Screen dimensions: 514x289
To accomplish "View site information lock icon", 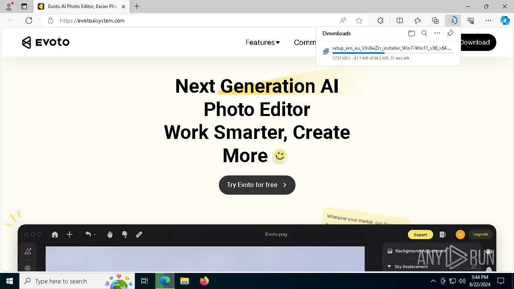I will [50, 20].
